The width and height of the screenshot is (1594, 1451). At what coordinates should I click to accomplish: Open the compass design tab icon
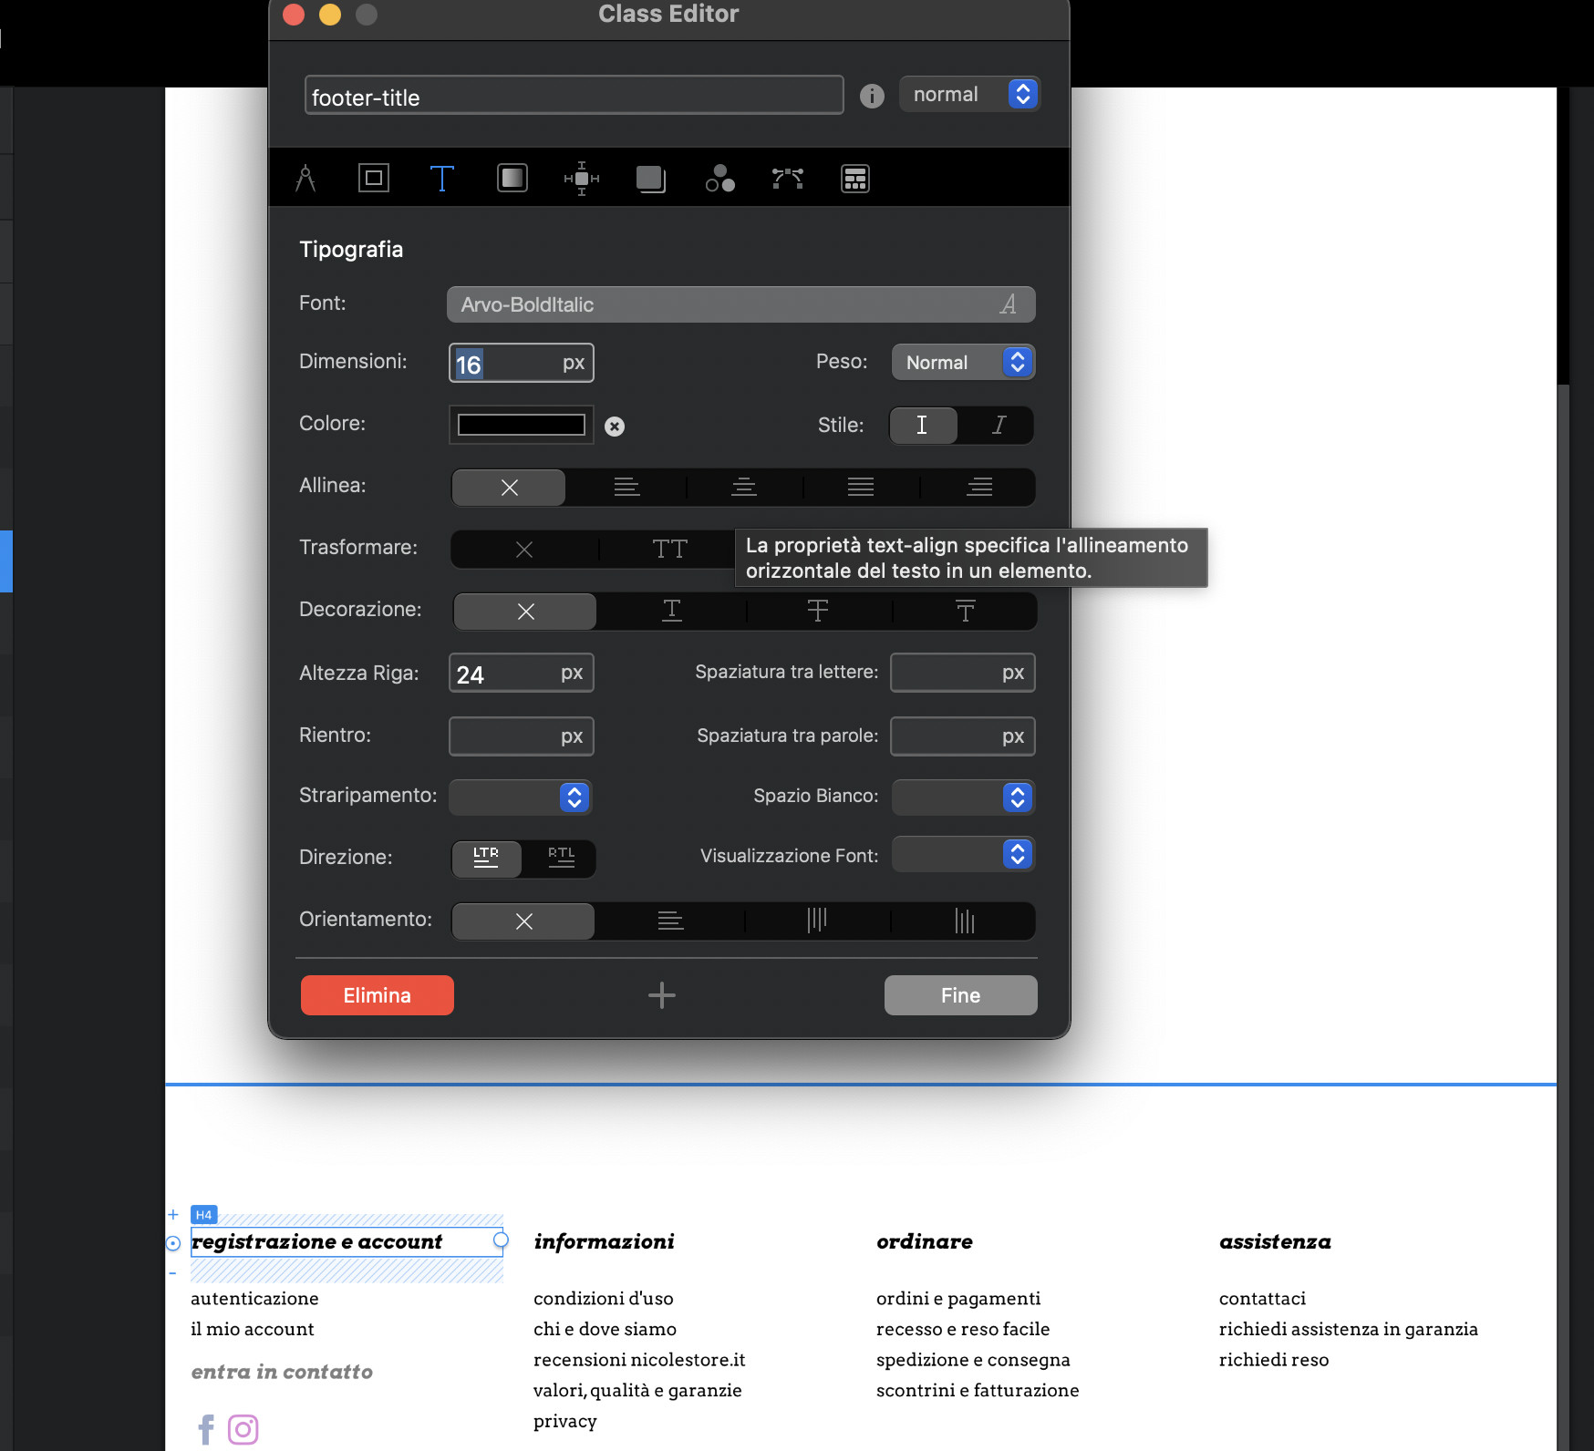click(305, 179)
